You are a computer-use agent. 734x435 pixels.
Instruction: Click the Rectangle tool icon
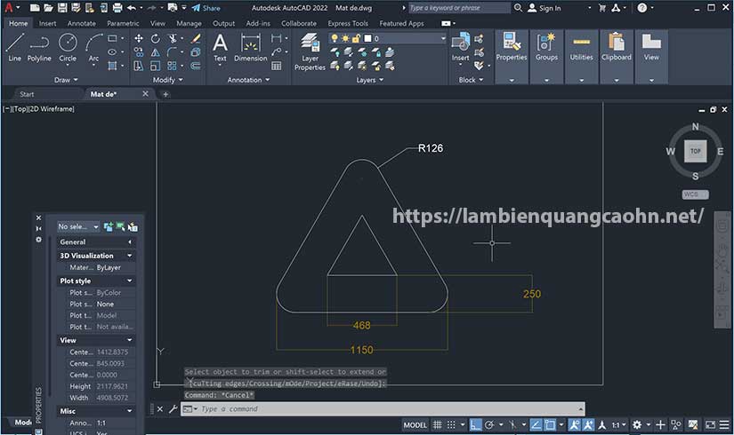coord(112,38)
